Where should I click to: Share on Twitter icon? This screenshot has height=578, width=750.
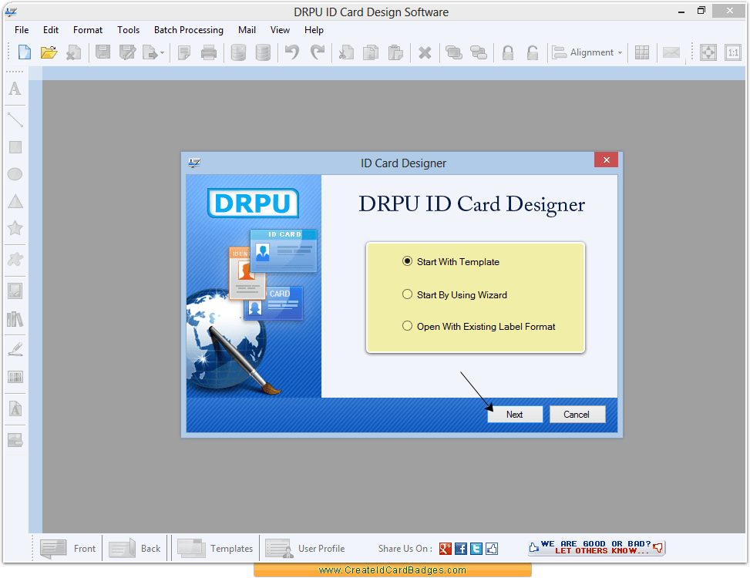point(476,549)
